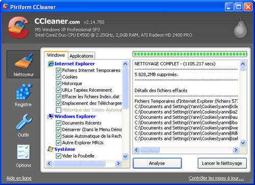Click the checklist's left scroll arrow

(49, 164)
